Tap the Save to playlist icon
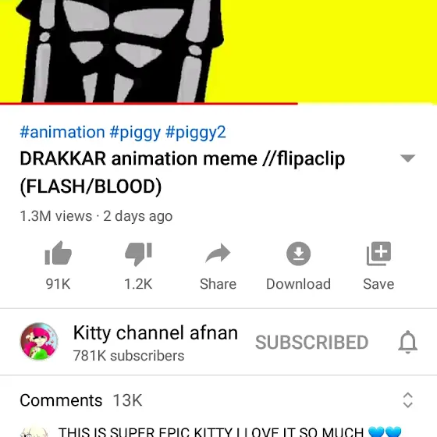The height and width of the screenshot is (437, 437). click(378, 254)
